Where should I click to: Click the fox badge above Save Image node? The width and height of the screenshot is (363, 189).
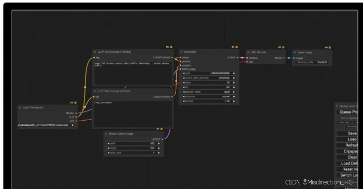click(330, 48)
